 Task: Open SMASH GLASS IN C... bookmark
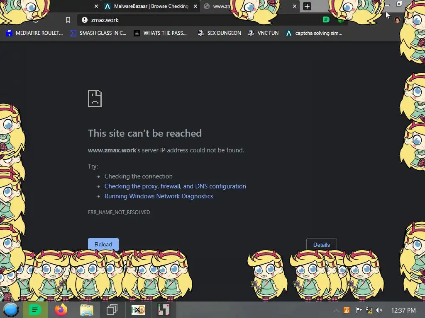pos(98,33)
